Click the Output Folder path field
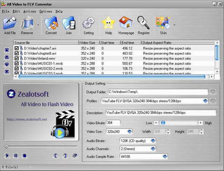Screen dimensions: 224x171 click(x=158, y=92)
